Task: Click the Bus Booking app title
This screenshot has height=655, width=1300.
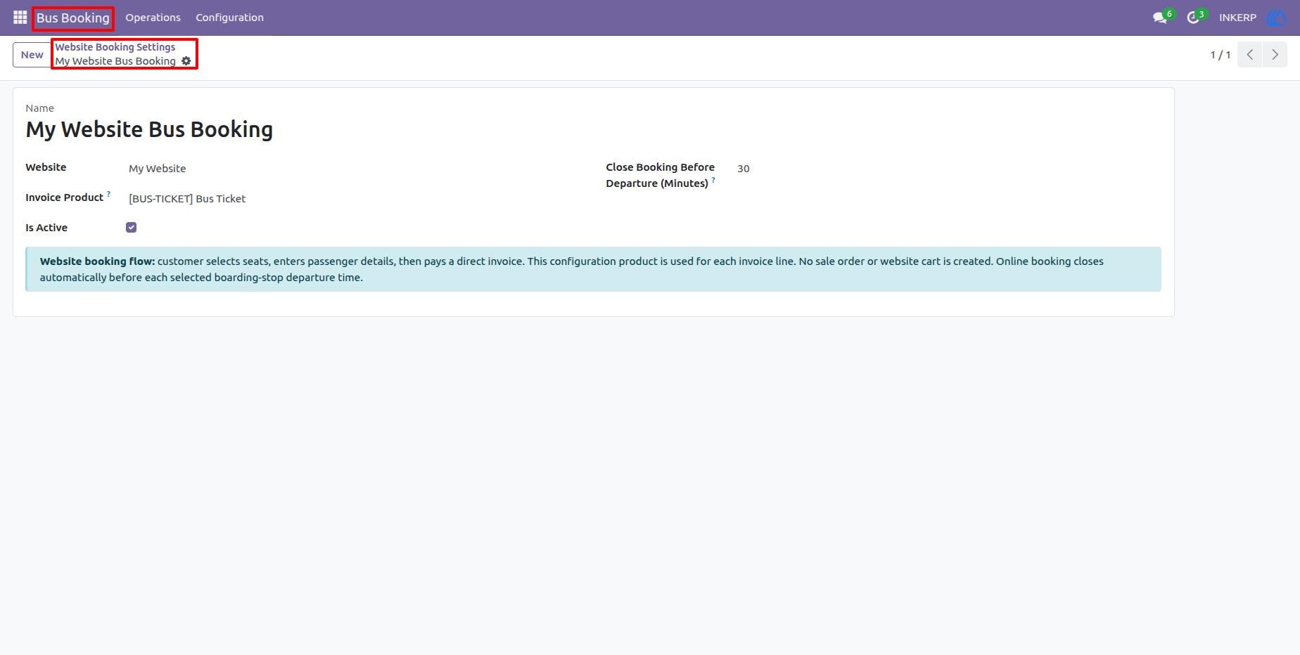Action: click(x=73, y=18)
